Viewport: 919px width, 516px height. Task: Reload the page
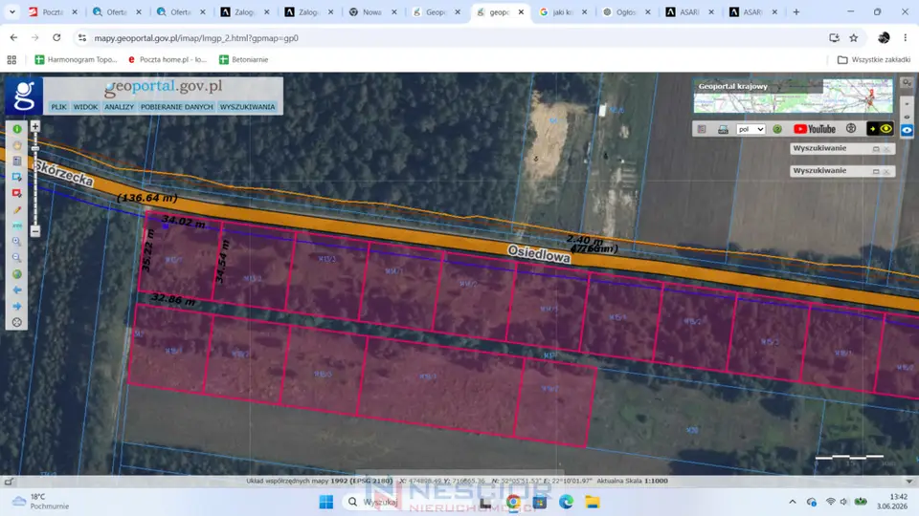56,38
